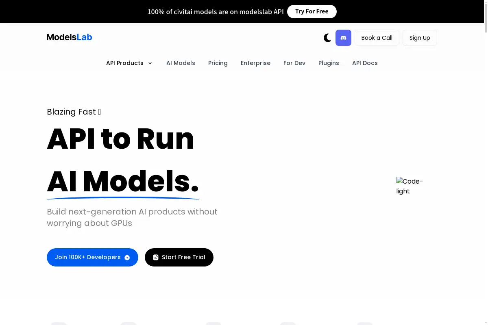Click the 'AI Models.' headline text
This screenshot has width=488, height=325.
(x=123, y=182)
